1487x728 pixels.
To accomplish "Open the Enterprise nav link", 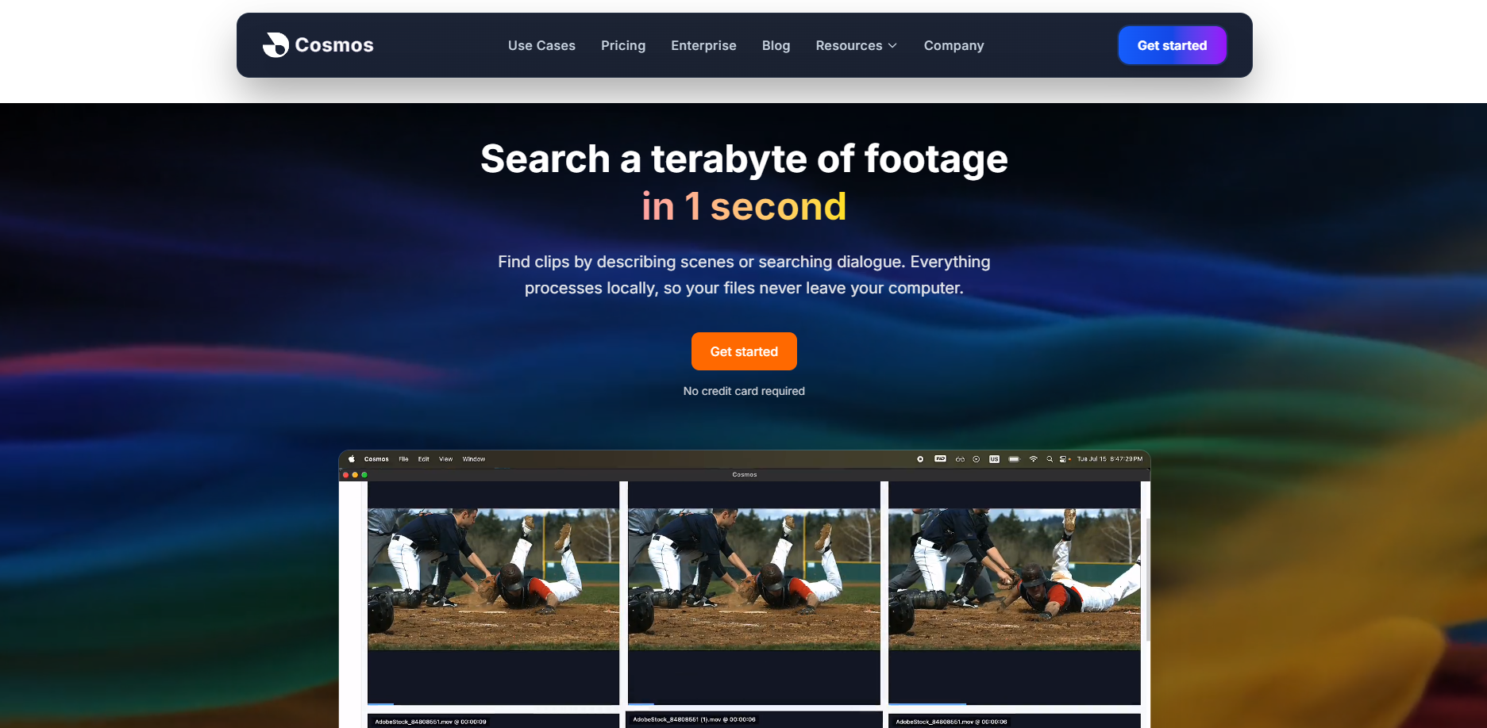I will (x=703, y=46).
